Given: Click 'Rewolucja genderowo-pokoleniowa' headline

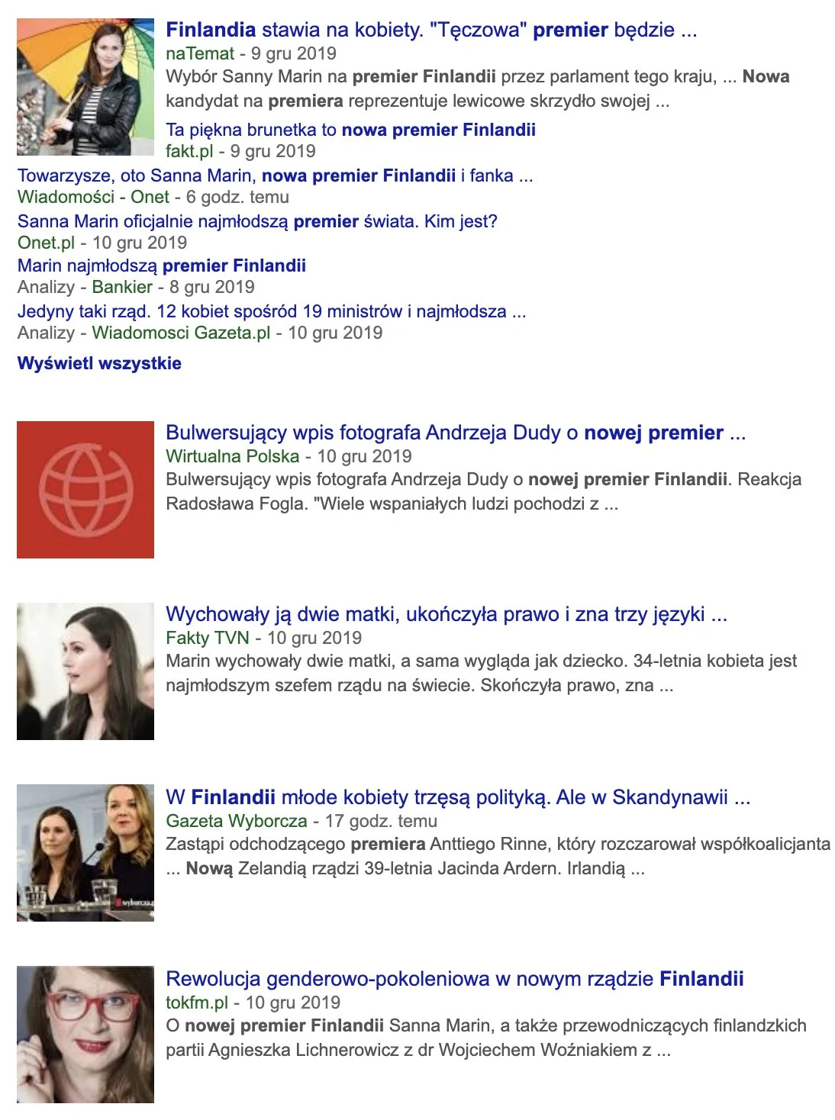Looking at the screenshot, I should point(454,979).
